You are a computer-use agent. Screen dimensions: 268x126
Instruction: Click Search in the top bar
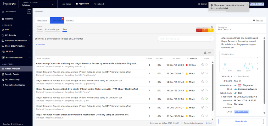tap(202, 4)
